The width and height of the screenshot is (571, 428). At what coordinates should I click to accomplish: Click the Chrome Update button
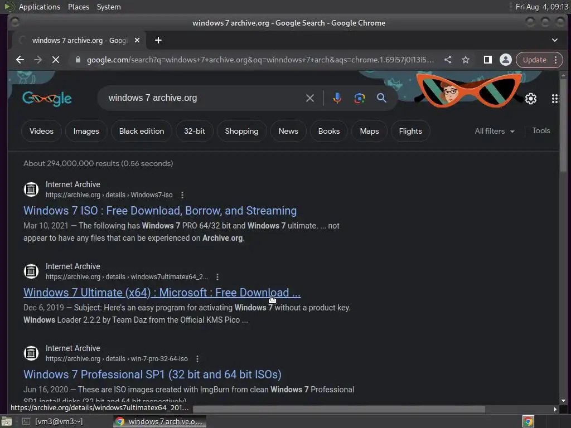click(535, 60)
